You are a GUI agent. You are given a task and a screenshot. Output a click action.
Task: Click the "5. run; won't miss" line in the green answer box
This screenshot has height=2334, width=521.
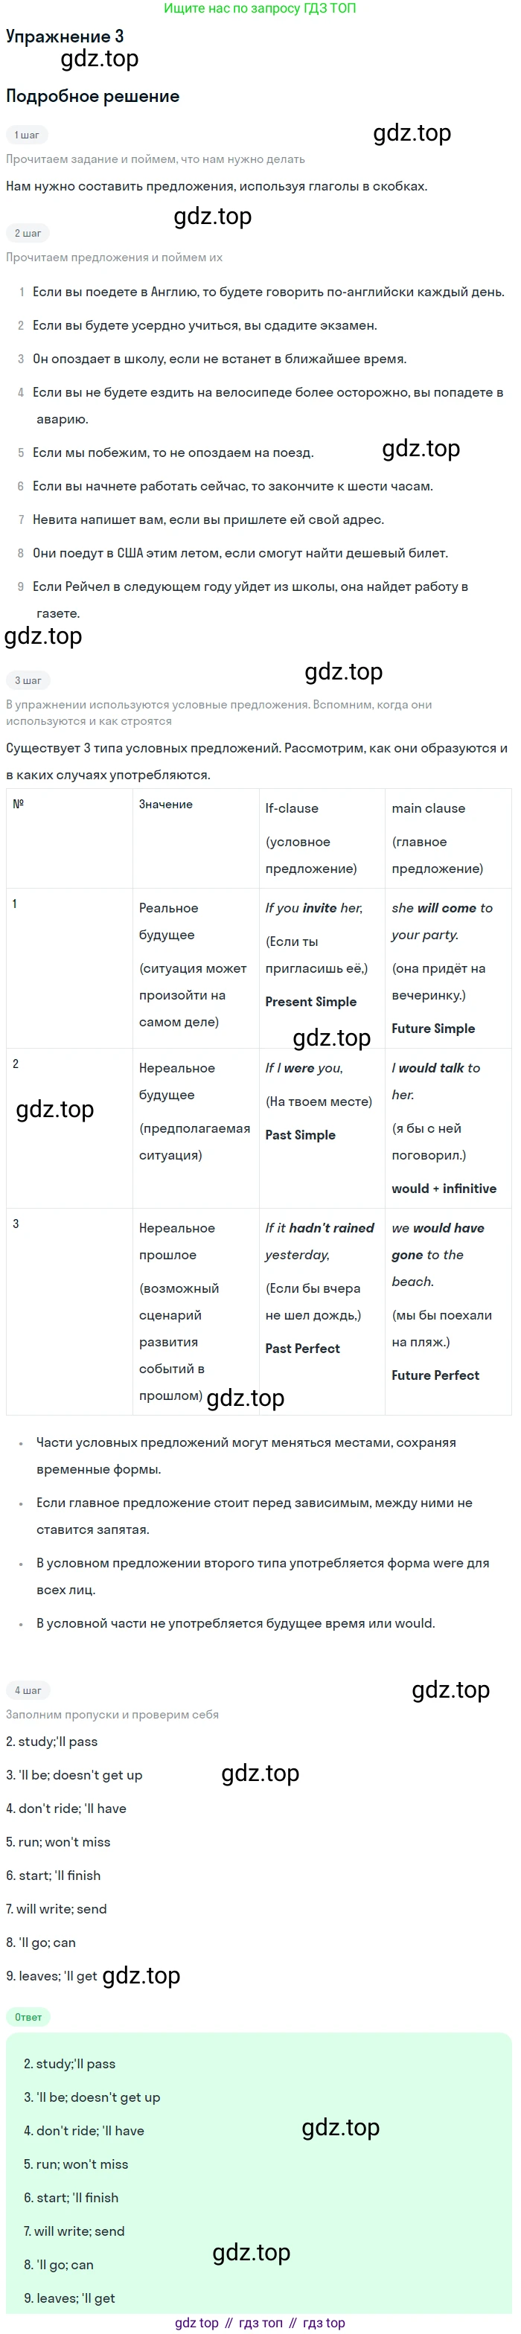click(x=76, y=2164)
